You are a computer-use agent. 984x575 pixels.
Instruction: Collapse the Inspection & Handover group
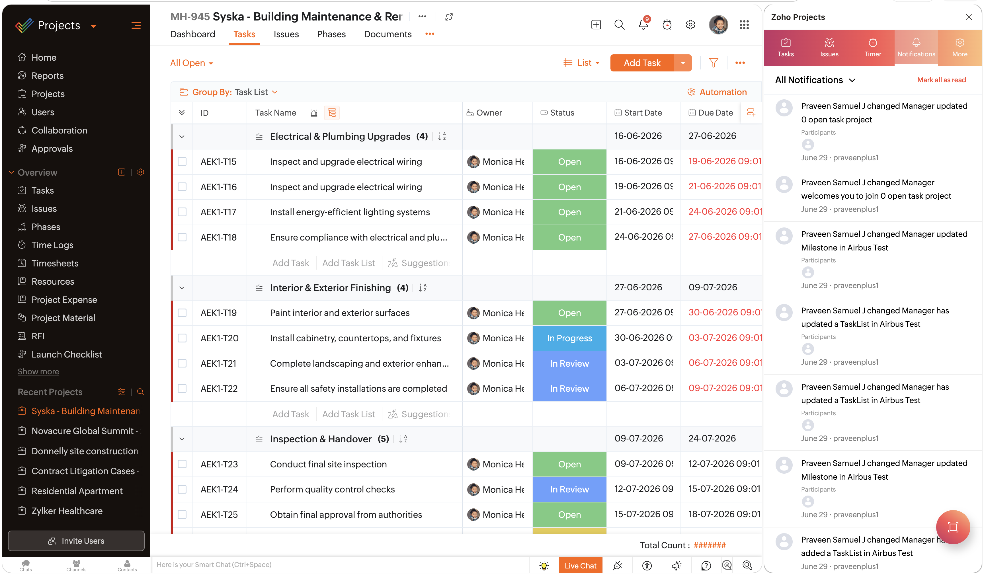pyautogui.click(x=182, y=439)
